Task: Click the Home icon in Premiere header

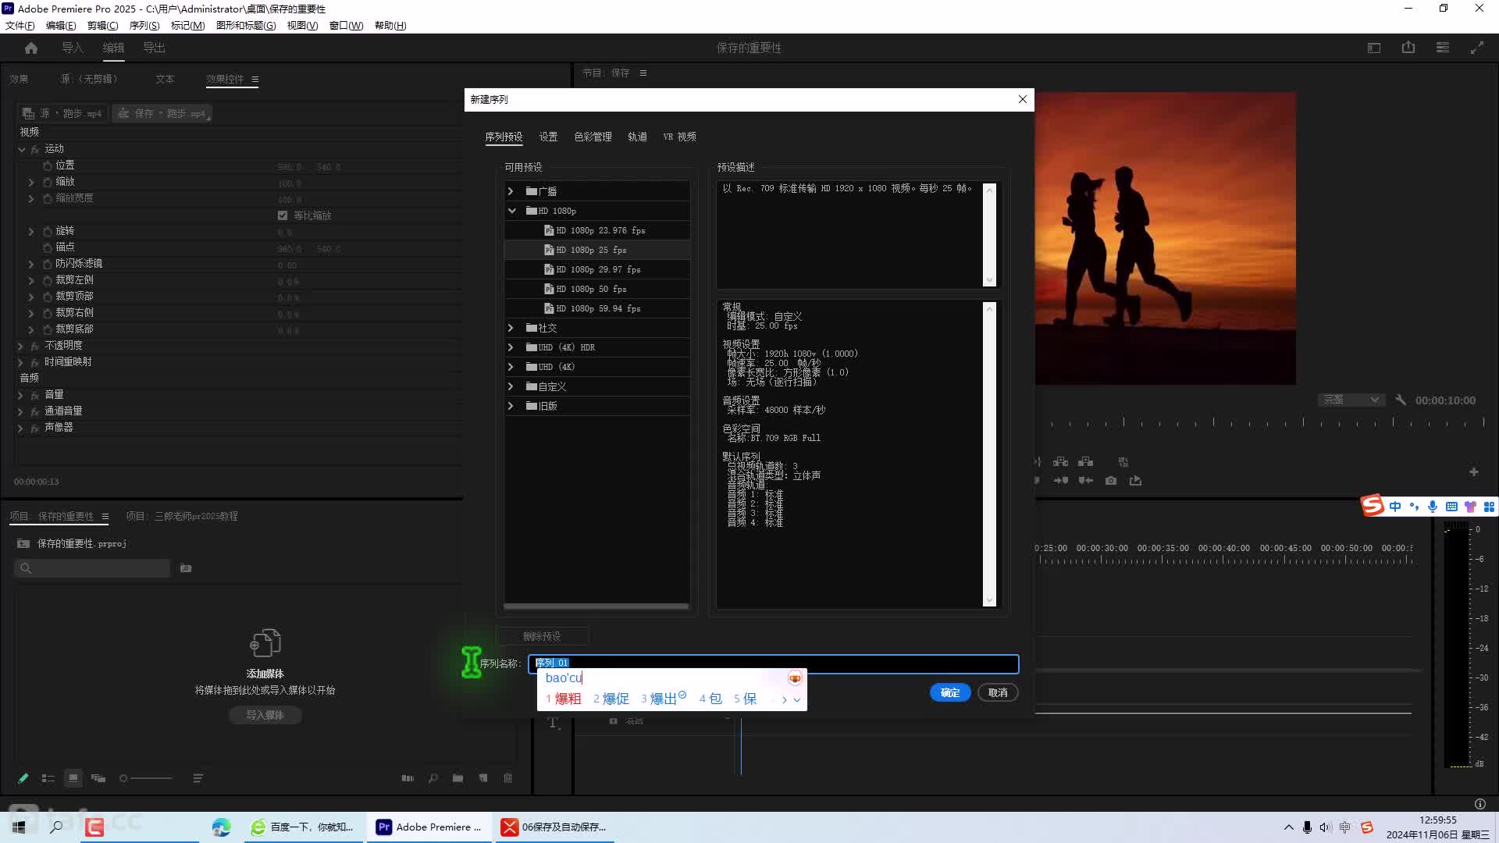Action: tap(31, 48)
